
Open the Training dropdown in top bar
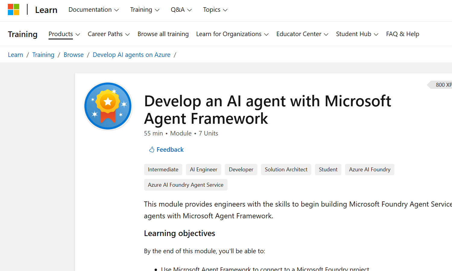(x=145, y=10)
